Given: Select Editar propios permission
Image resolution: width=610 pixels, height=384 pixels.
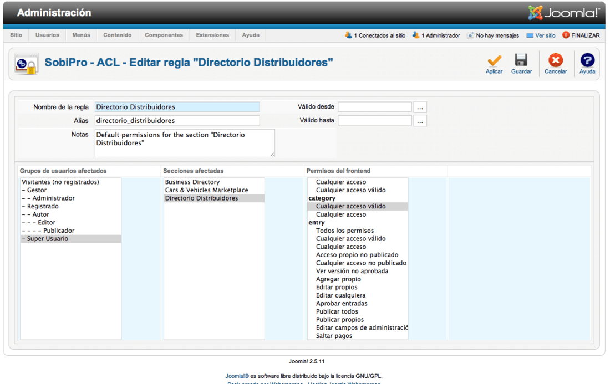Looking at the screenshot, I should (358, 287).
